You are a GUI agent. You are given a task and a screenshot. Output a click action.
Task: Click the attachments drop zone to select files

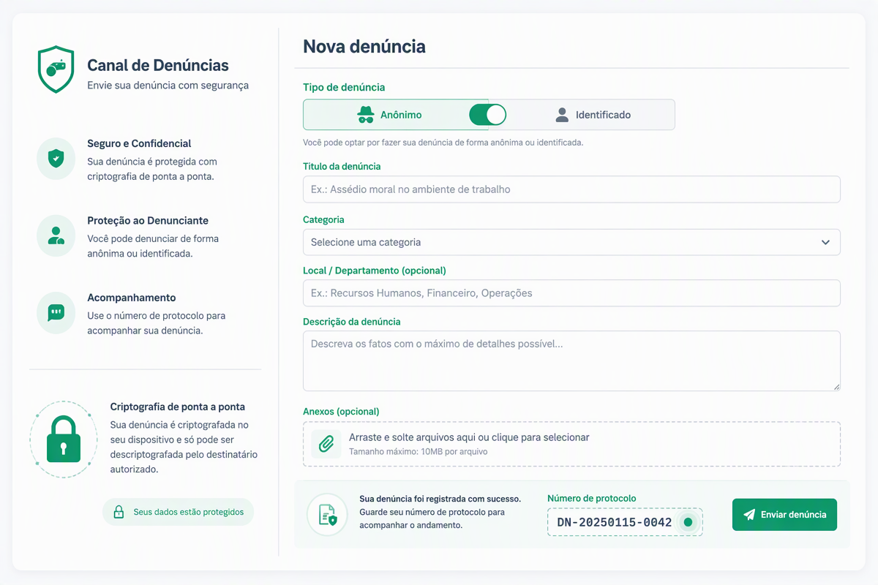571,444
